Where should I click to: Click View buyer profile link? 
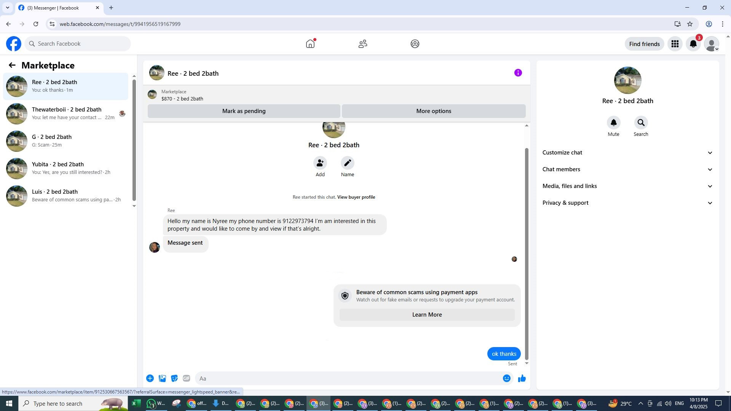[x=356, y=197]
